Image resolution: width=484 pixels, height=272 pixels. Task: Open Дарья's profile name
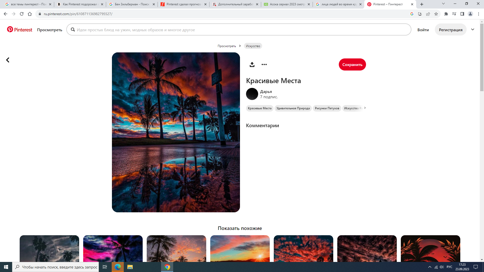pos(266,91)
